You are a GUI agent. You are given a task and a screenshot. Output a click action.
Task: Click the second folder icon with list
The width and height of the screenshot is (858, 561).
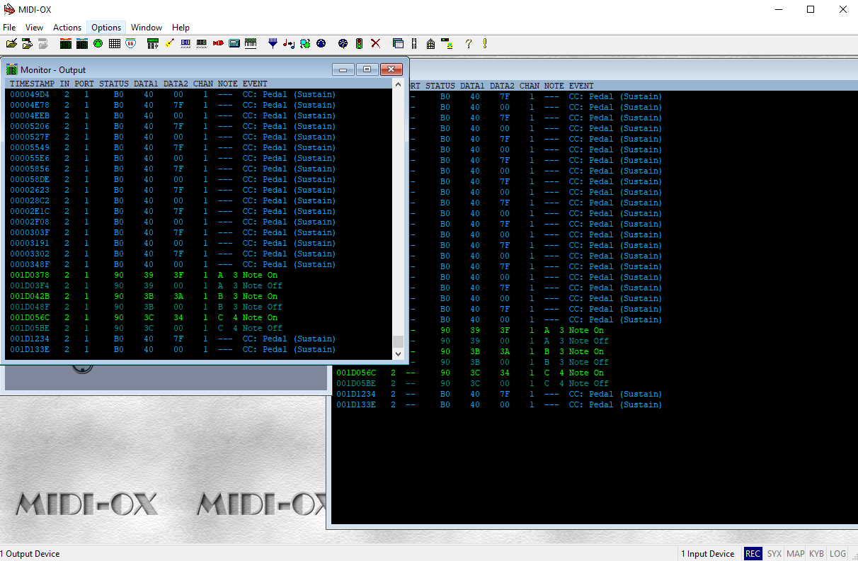pos(27,43)
